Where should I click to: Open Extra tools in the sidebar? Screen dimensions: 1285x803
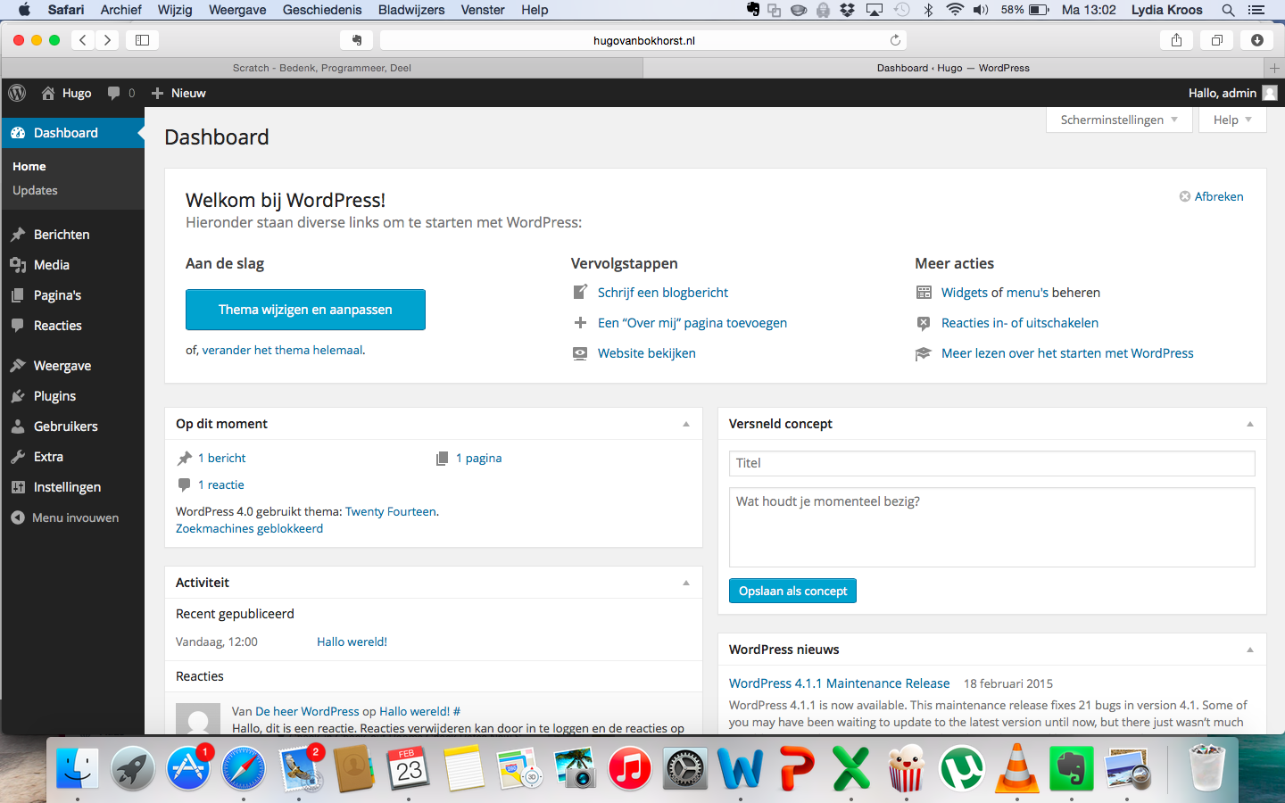pos(72,457)
